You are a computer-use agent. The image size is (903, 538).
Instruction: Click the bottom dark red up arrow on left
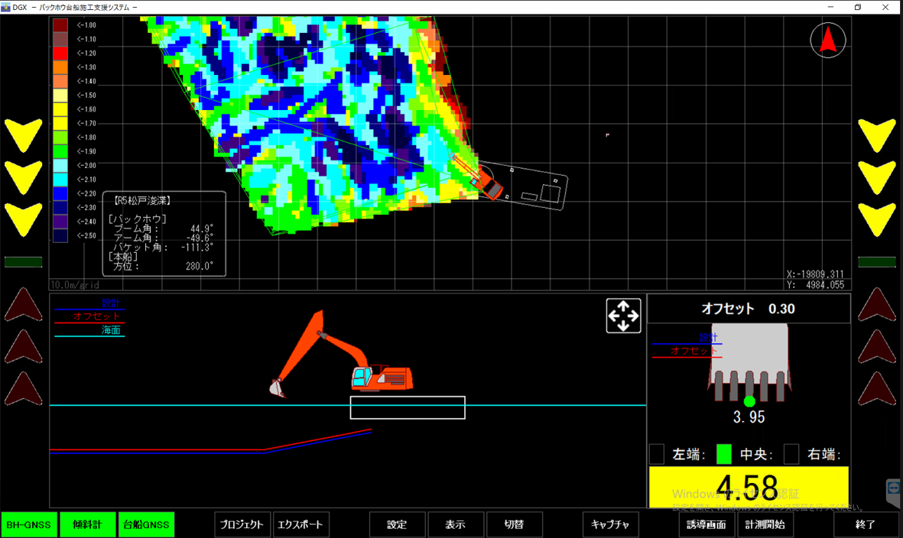click(23, 388)
